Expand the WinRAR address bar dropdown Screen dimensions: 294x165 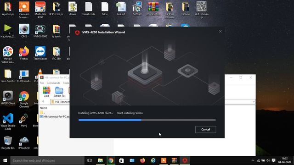point(254,102)
